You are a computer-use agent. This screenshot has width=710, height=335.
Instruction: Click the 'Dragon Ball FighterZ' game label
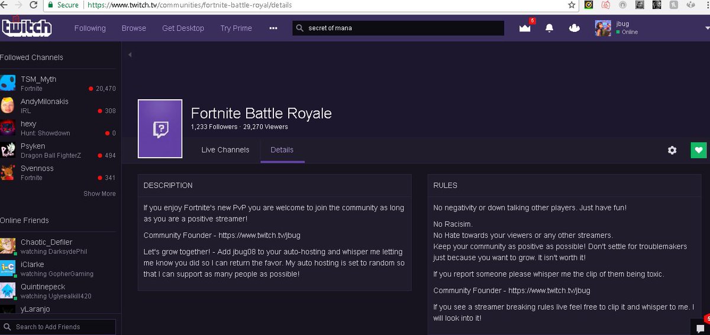[x=51, y=155]
